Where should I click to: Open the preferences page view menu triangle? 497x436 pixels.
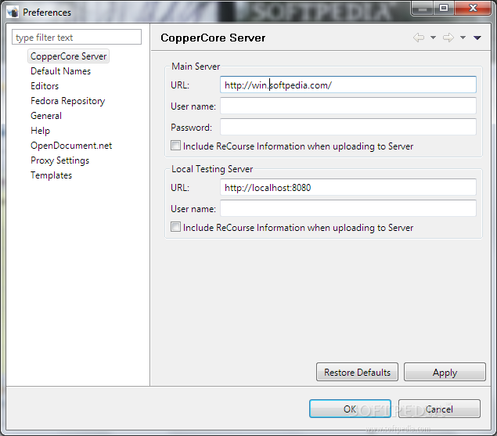tap(477, 38)
